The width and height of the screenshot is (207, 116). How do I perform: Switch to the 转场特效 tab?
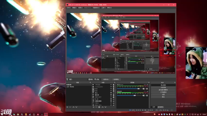(160, 107)
